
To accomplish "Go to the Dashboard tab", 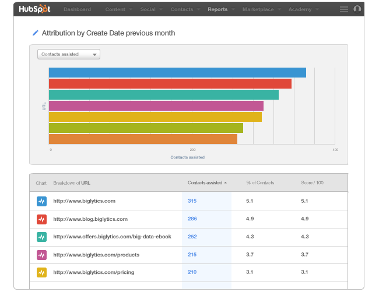I will tap(77, 9).
